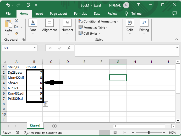Click the Cancel X formula bar icon

50,48
